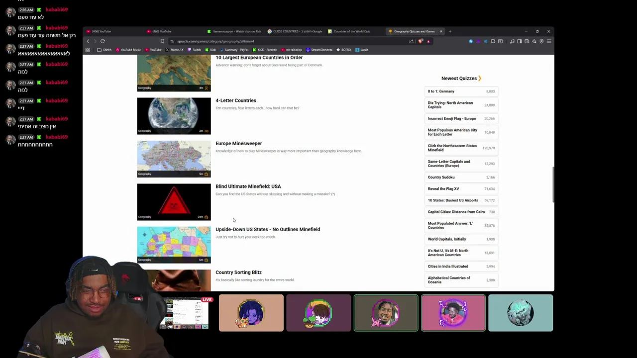Open the YouTube bookmark on the bookmarks bar
Viewport: 637px width, 358px height.
(153, 50)
